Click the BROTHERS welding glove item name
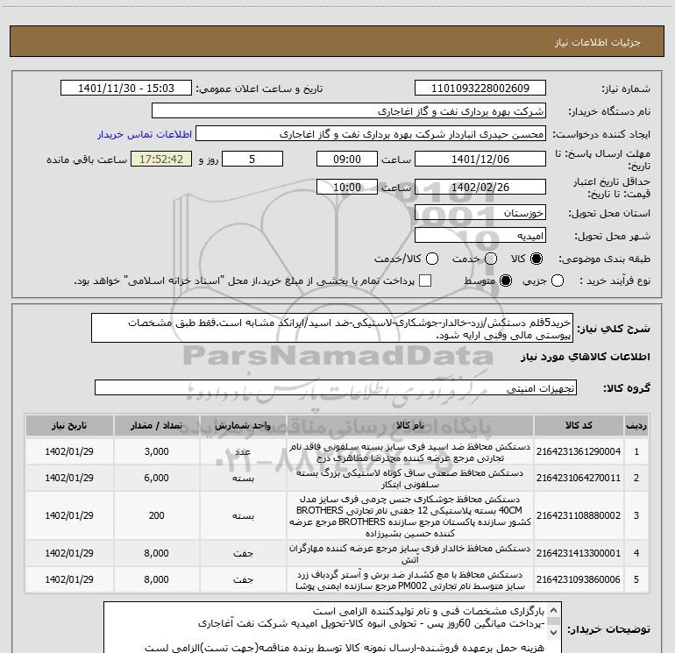Viewport: 675px width, 653px height. point(410,515)
